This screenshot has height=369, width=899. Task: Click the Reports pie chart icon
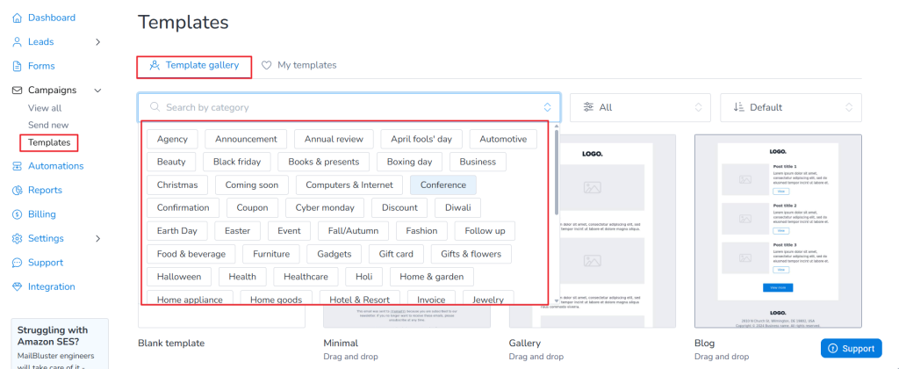click(18, 190)
